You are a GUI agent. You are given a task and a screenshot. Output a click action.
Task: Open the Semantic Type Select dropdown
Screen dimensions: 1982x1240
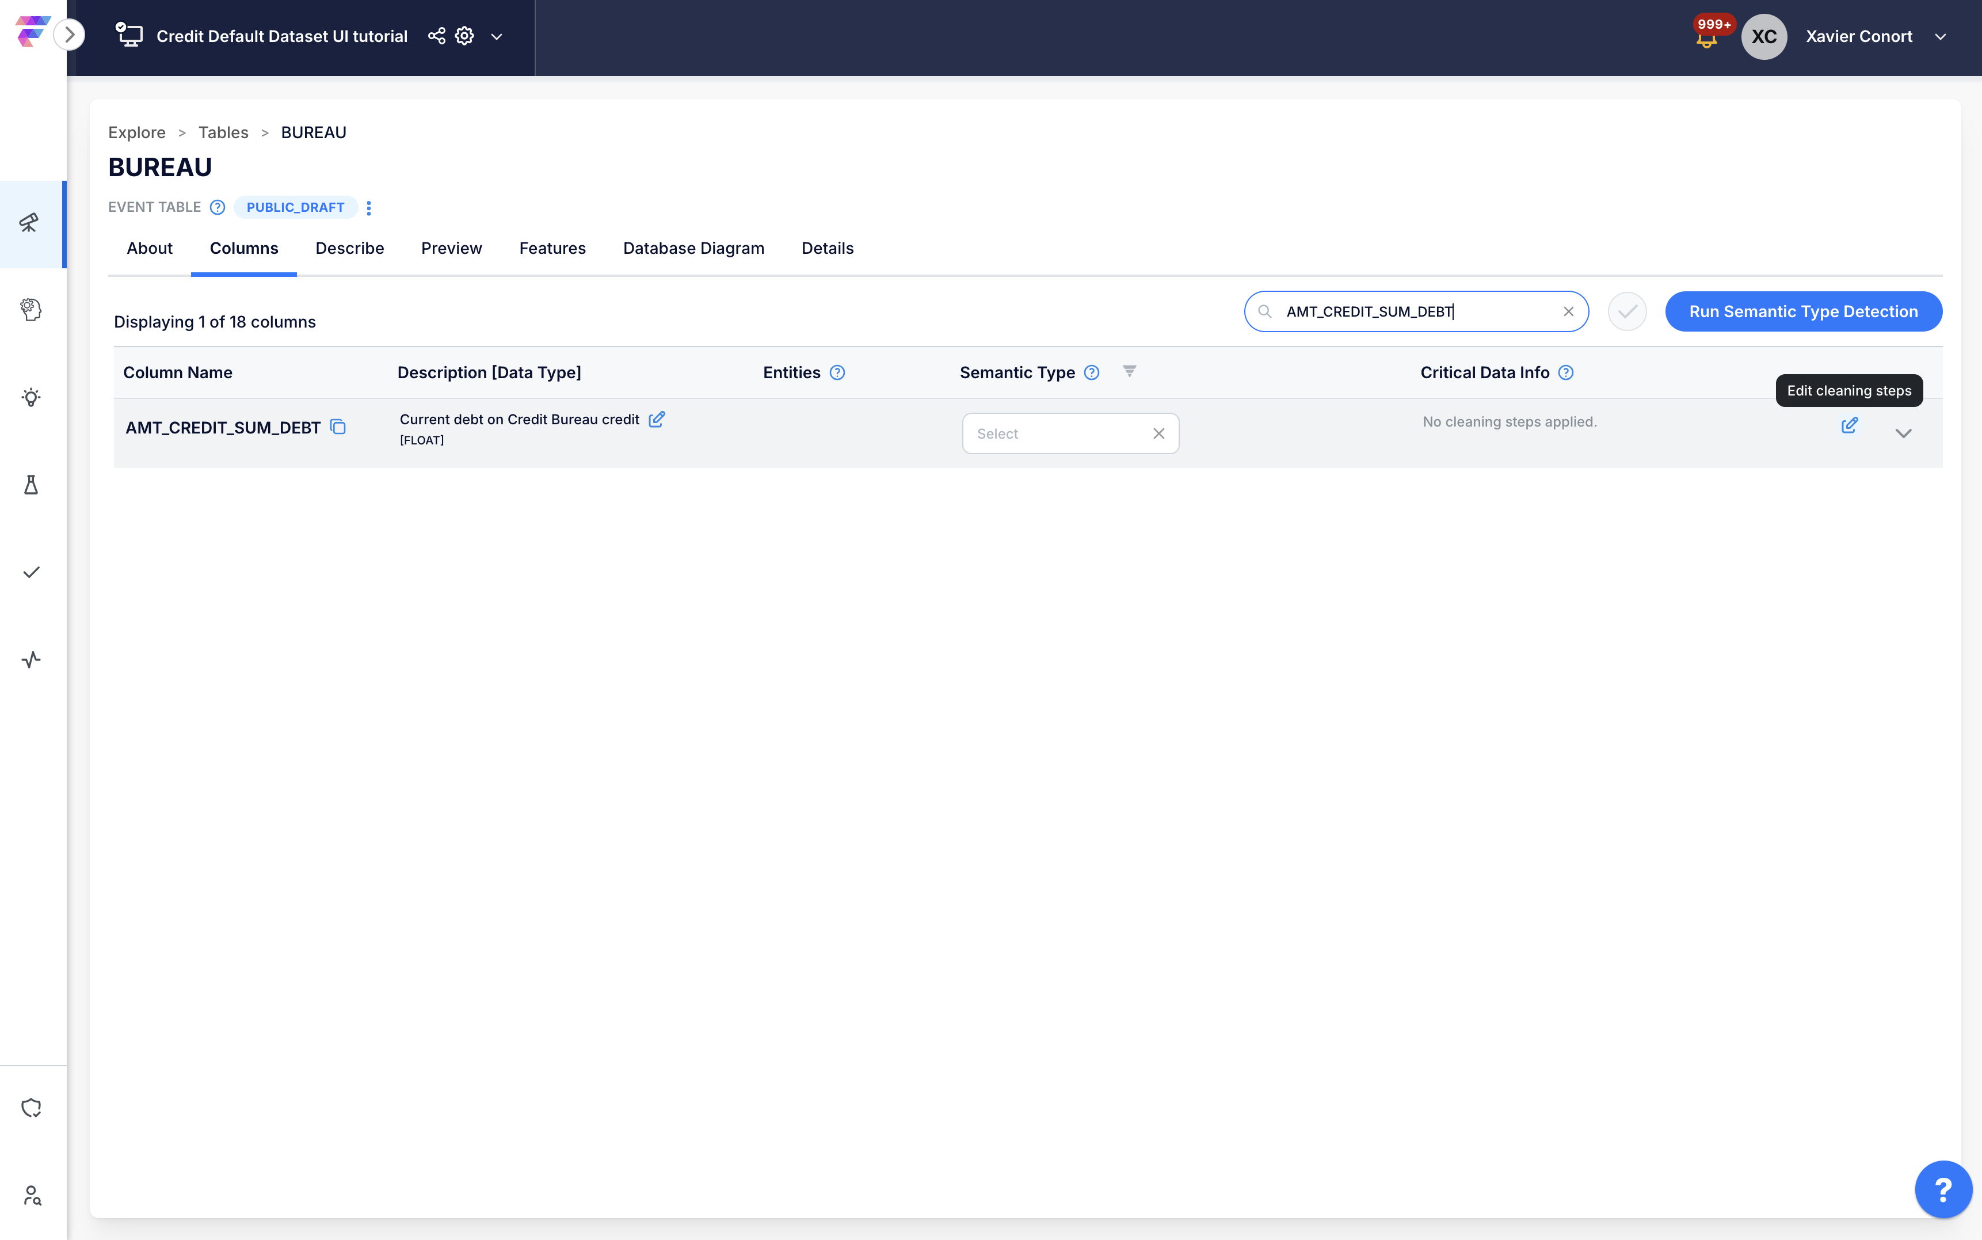pyautogui.click(x=1057, y=433)
